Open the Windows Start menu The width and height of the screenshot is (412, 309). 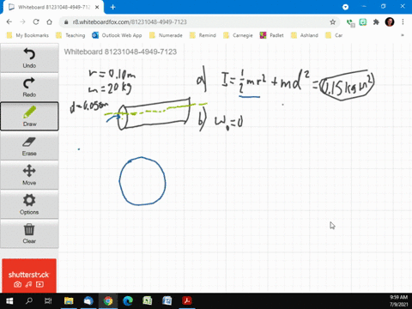9,301
